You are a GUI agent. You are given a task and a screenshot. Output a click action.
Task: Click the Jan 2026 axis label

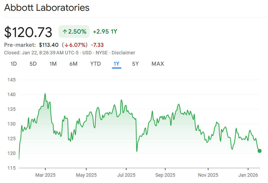(x=248, y=175)
